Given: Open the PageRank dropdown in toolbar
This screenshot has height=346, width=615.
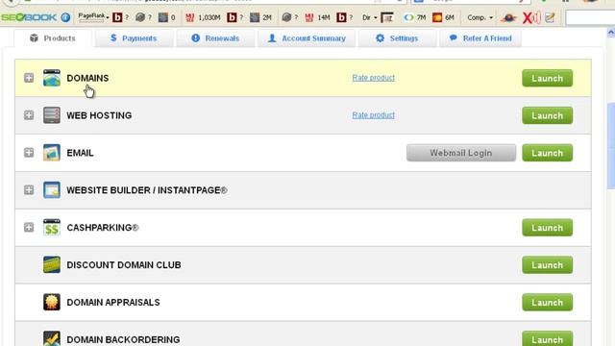Looking at the screenshot, I should (93, 17).
